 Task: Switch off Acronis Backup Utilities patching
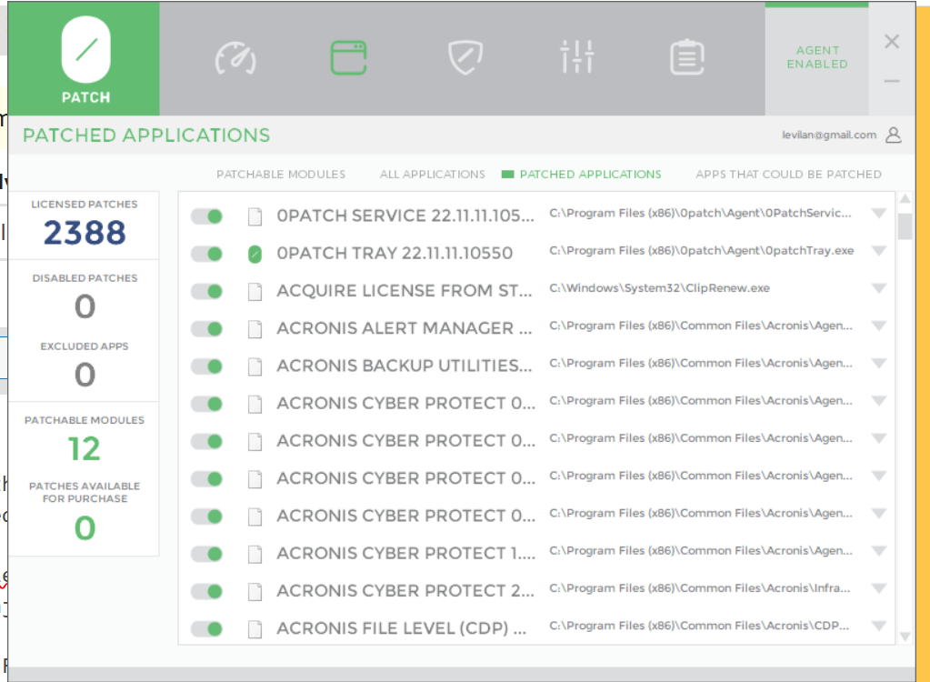point(207,366)
